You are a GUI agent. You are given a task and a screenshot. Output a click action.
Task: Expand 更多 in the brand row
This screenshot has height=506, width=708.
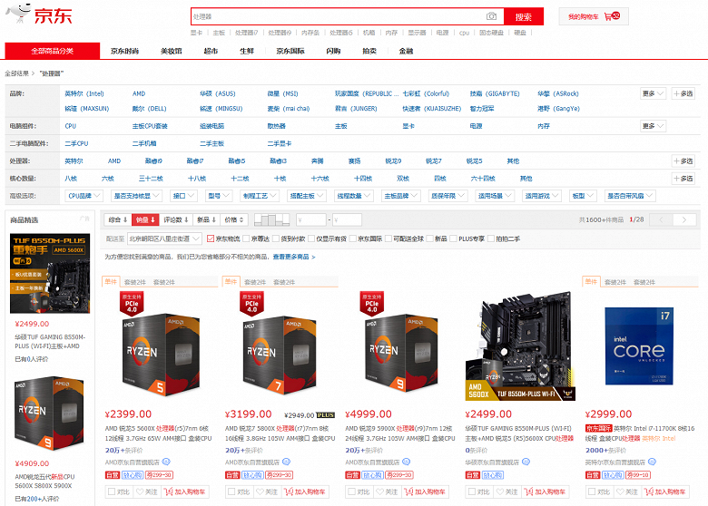coord(653,93)
